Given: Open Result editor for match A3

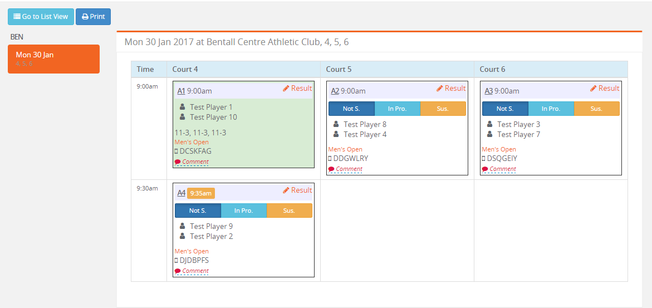Looking at the screenshot, I should point(605,89).
